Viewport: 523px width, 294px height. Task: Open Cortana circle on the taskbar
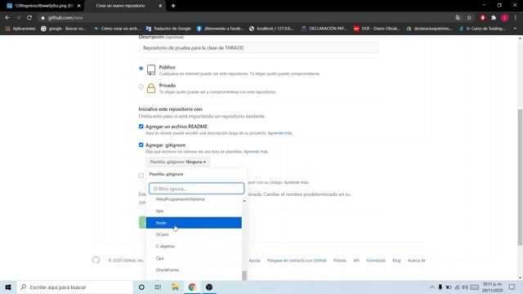click(141, 287)
